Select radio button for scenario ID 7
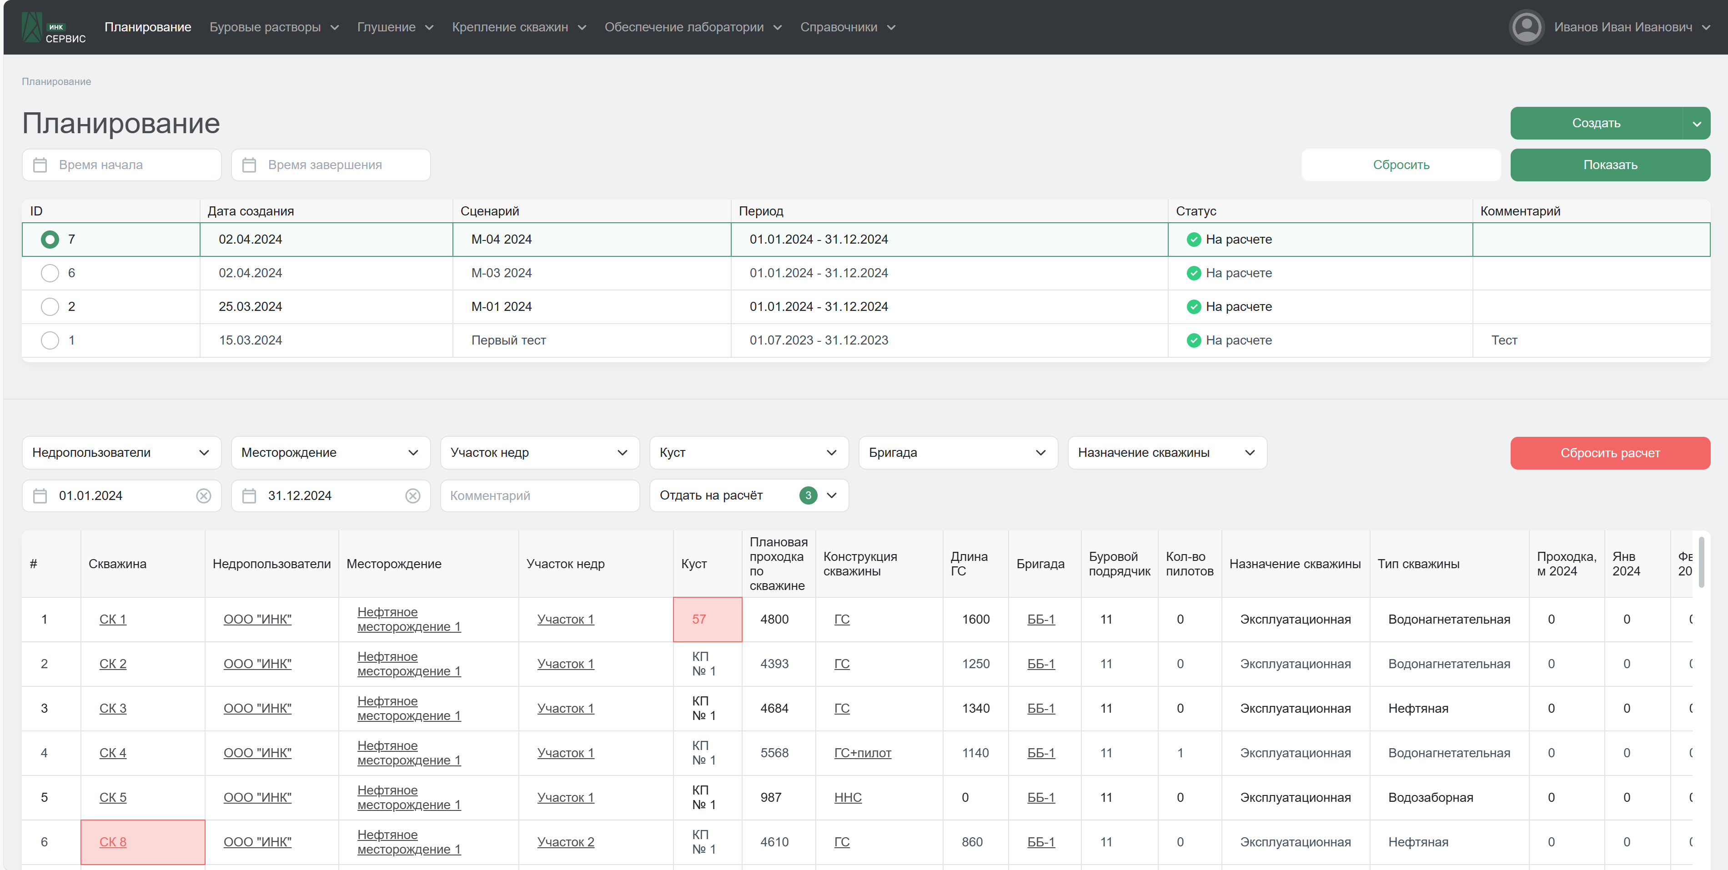The image size is (1728, 870). (x=50, y=240)
